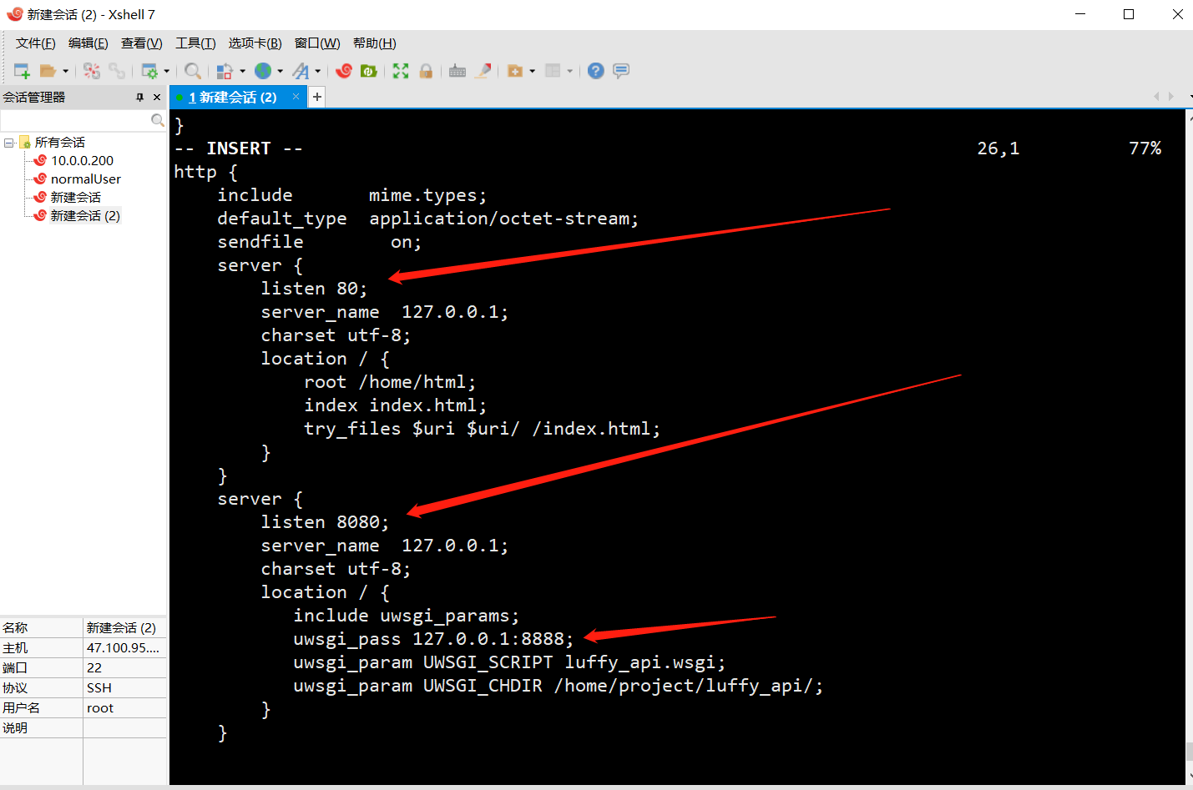Pin the 会话管理器 panel
The width and height of the screenshot is (1193, 790).
pos(139,98)
